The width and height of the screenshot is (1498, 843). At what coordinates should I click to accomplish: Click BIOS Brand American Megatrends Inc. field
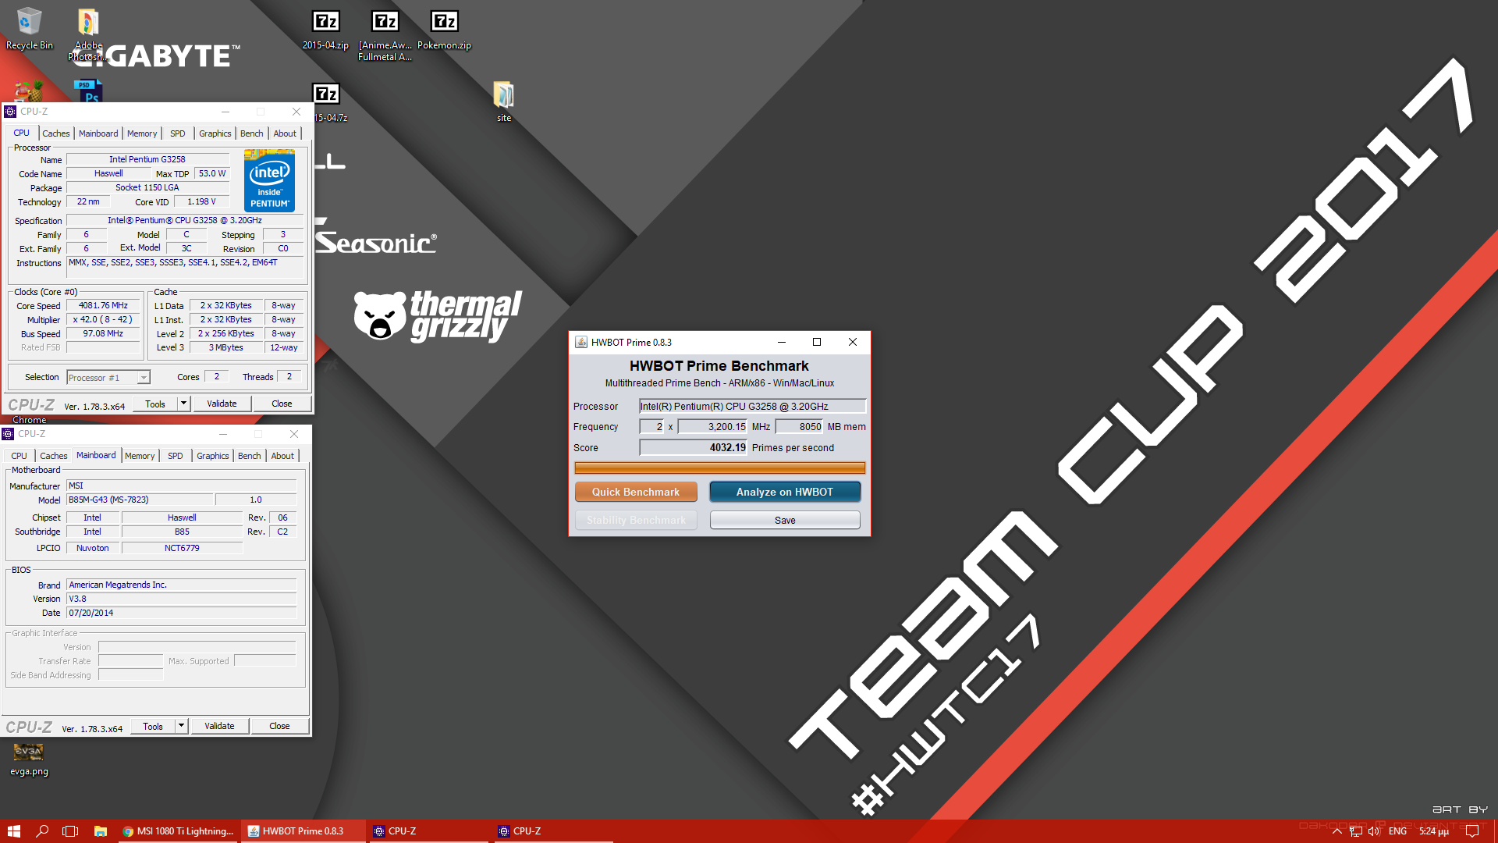point(181,585)
